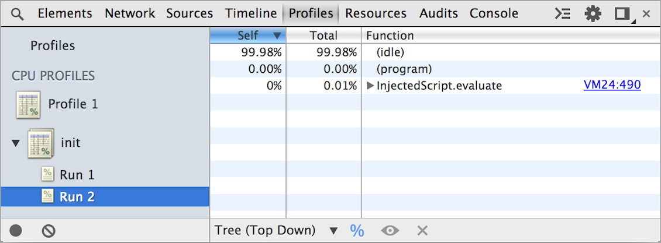Viewport: 661px width, 243px height.
Task: Toggle percentage view for times
Action: coord(357,231)
